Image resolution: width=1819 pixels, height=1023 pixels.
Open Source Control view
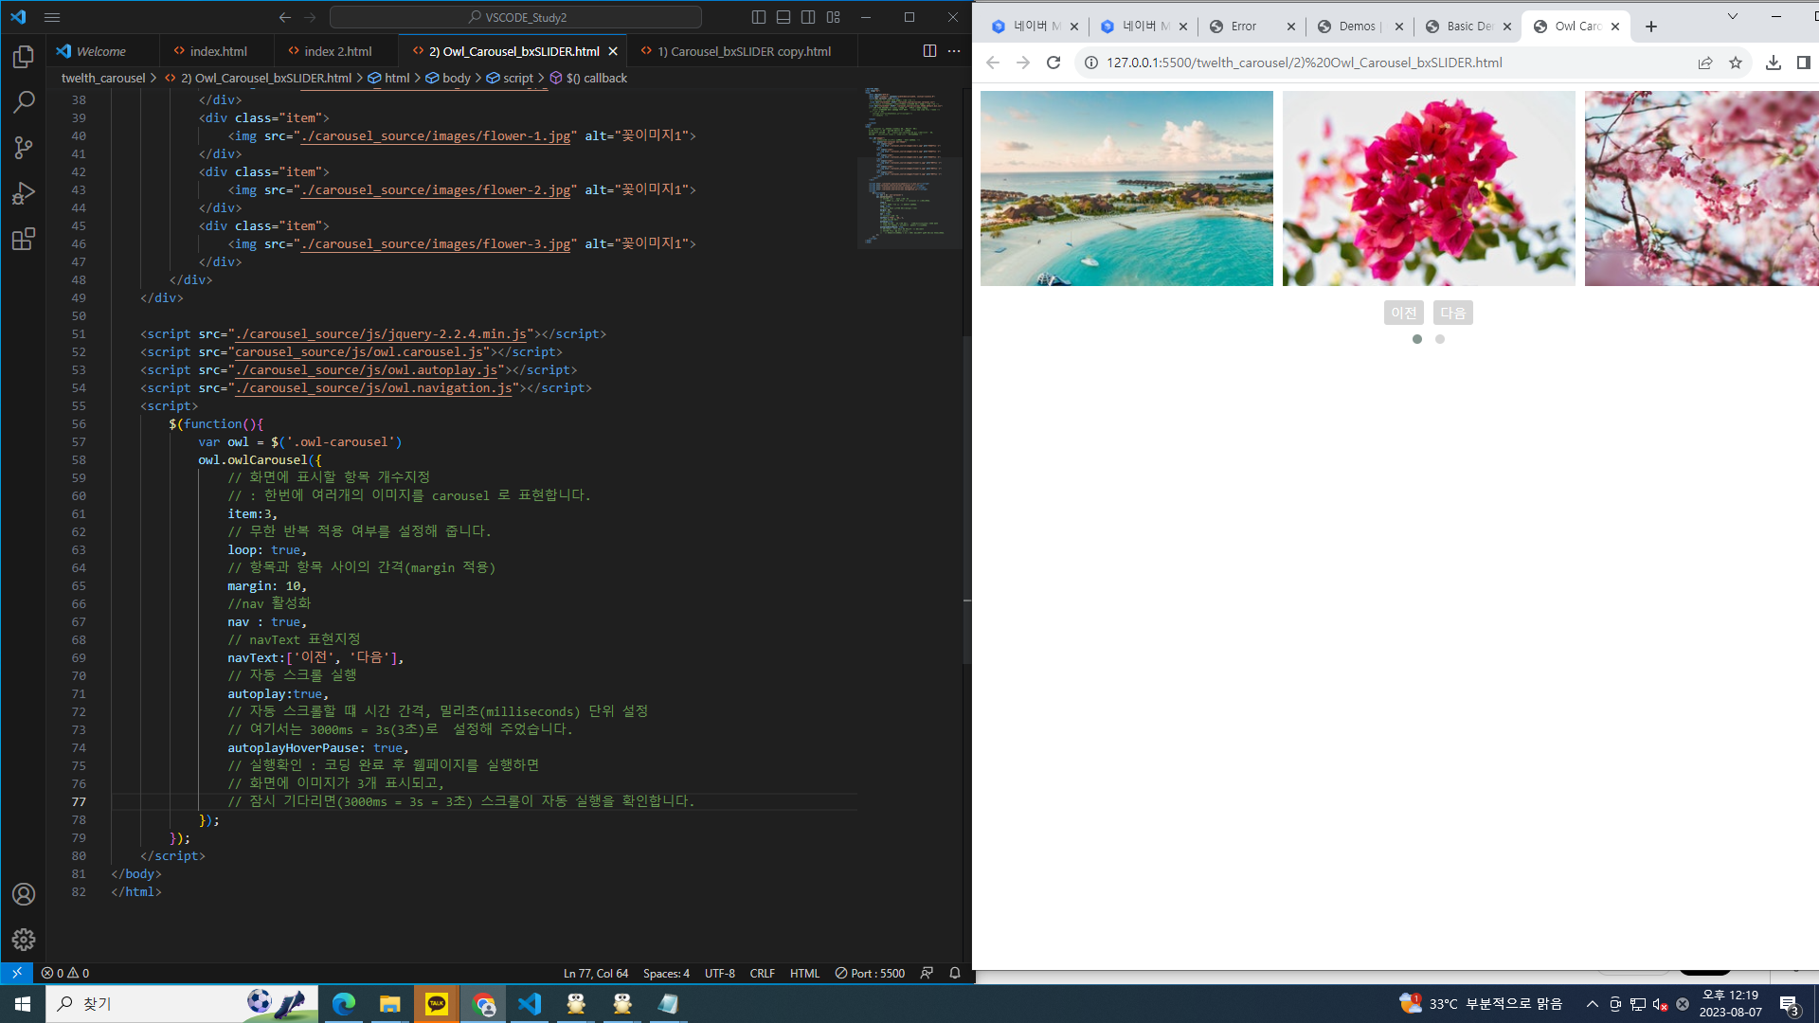point(24,148)
